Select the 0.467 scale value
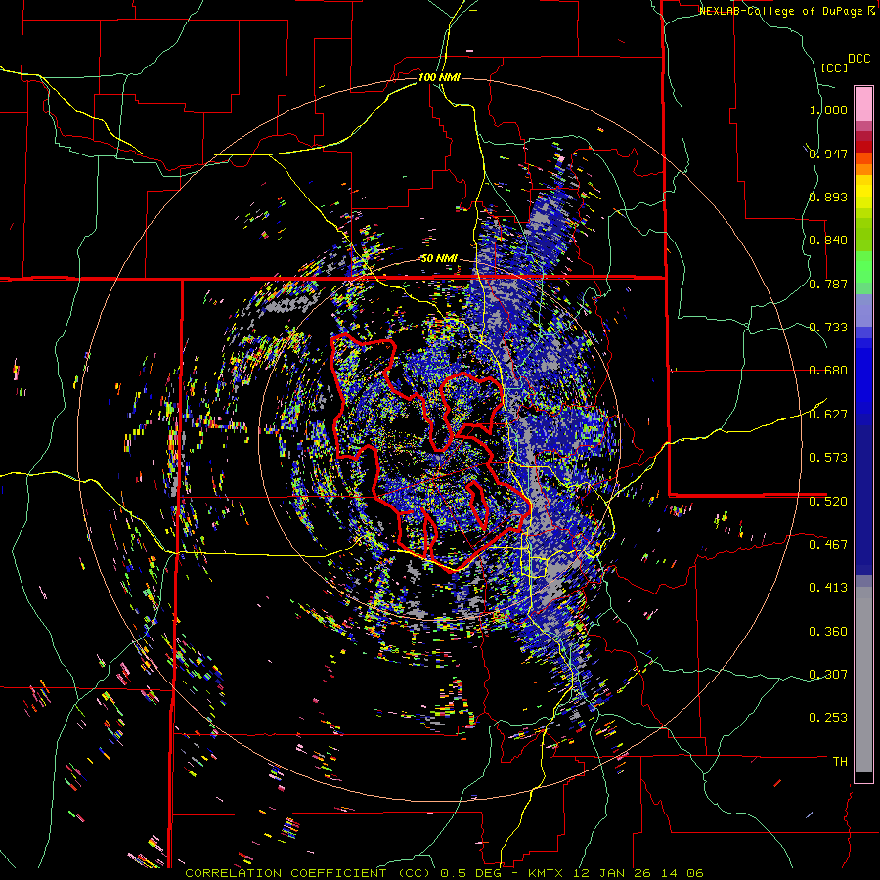The width and height of the screenshot is (880, 880). [x=828, y=545]
